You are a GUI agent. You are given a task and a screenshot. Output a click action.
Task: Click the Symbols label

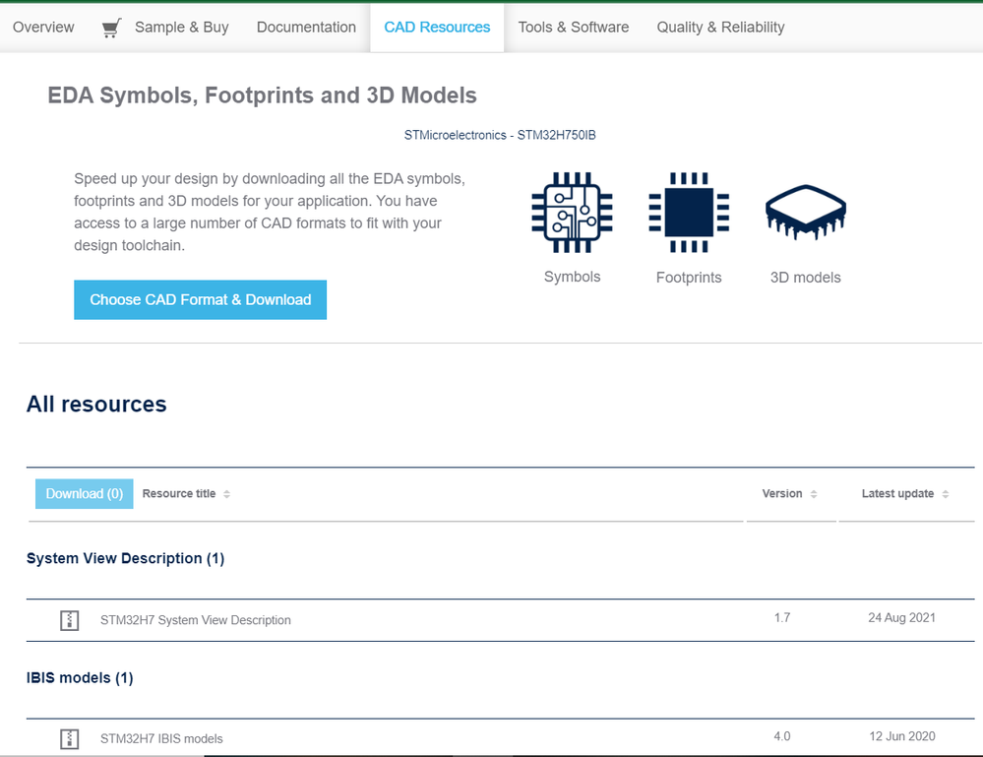point(572,277)
